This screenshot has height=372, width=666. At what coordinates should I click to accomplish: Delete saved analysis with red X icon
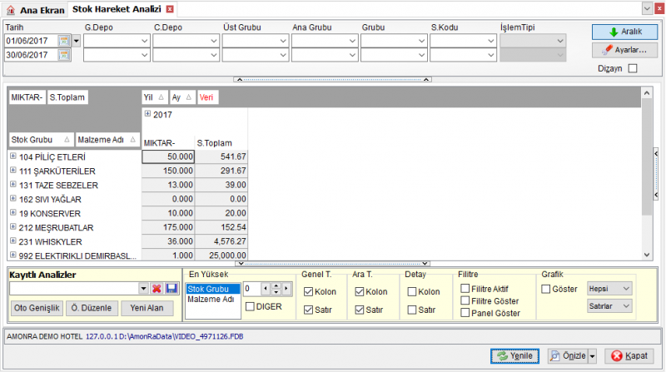click(157, 289)
